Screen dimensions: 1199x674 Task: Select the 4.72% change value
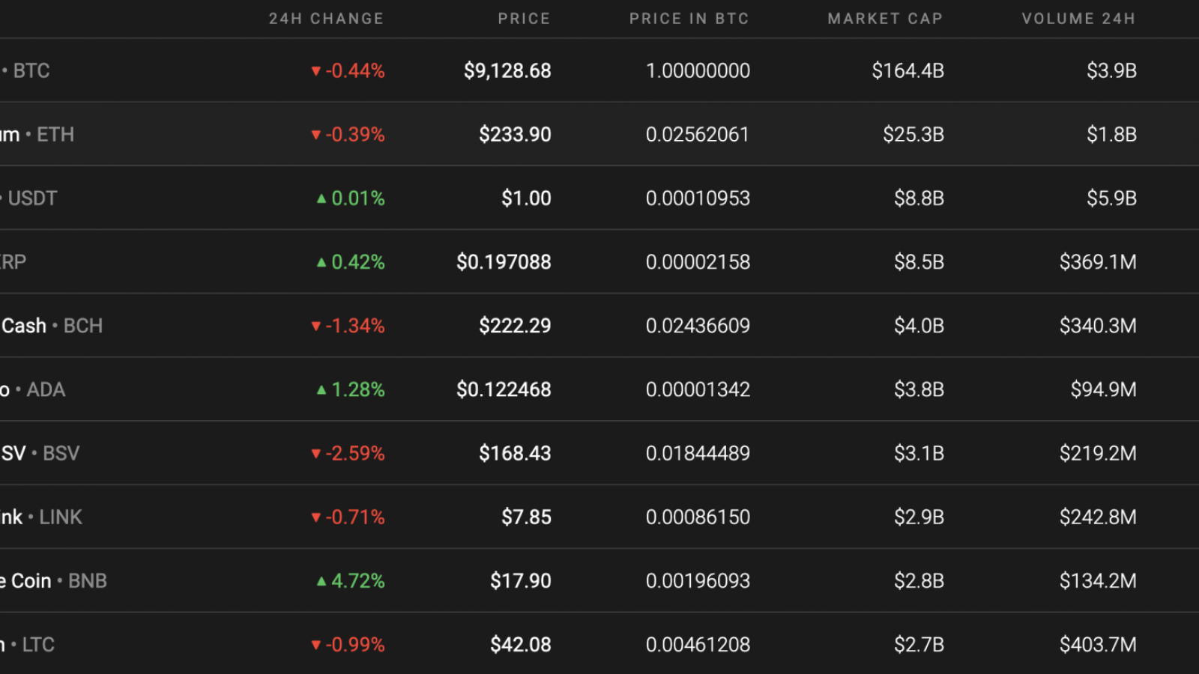click(x=351, y=580)
